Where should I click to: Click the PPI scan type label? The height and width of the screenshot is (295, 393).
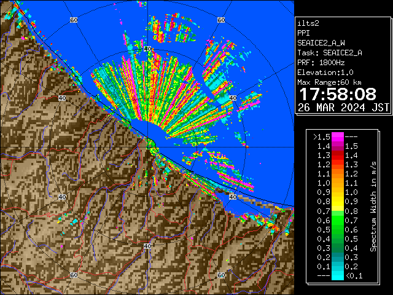[303, 33]
